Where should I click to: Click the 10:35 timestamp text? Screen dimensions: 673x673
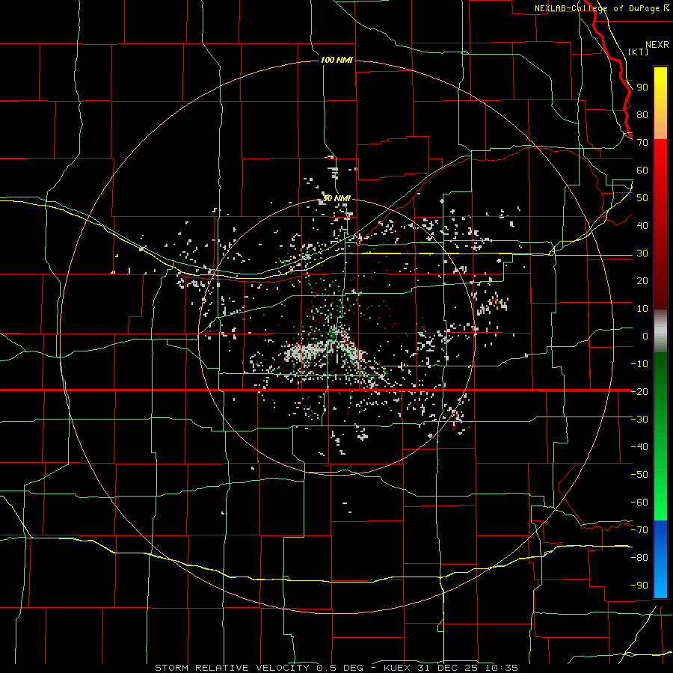pos(501,668)
